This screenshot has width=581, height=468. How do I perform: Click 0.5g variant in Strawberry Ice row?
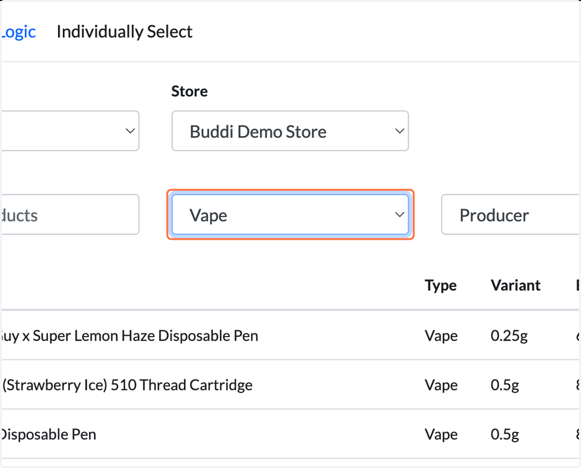point(505,385)
